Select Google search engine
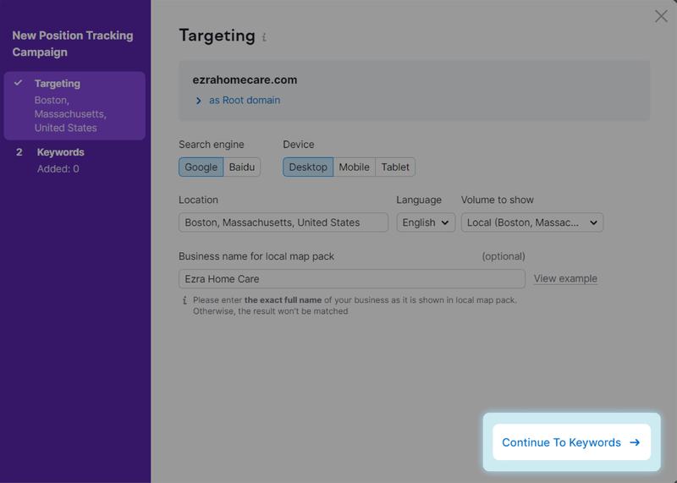This screenshot has width=677, height=483. click(x=201, y=167)
